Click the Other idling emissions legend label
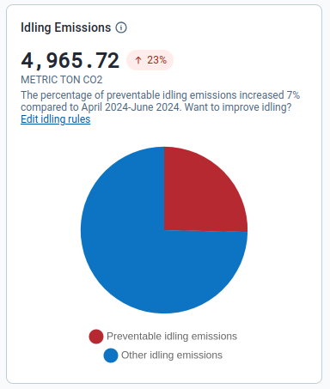The image size is (330, 389). 172,356
